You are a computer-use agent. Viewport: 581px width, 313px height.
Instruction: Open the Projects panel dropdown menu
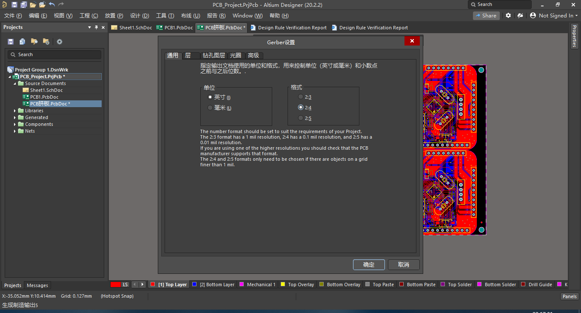pos(90,27)
